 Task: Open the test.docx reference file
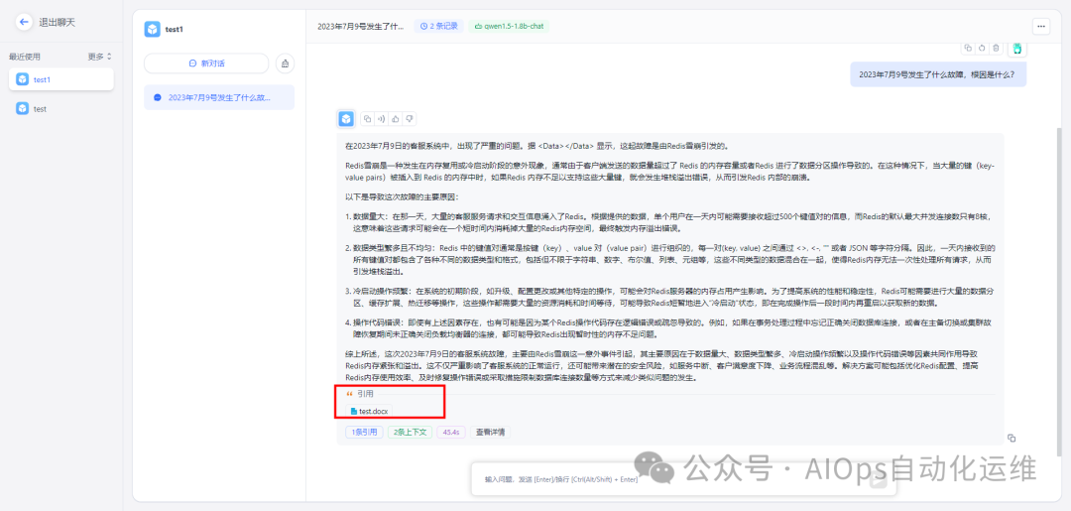[370, 411]
